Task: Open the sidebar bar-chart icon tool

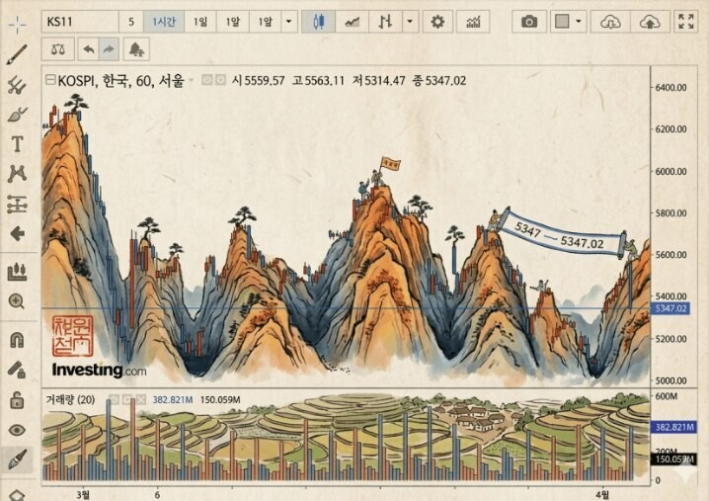Action: point(17,272)
